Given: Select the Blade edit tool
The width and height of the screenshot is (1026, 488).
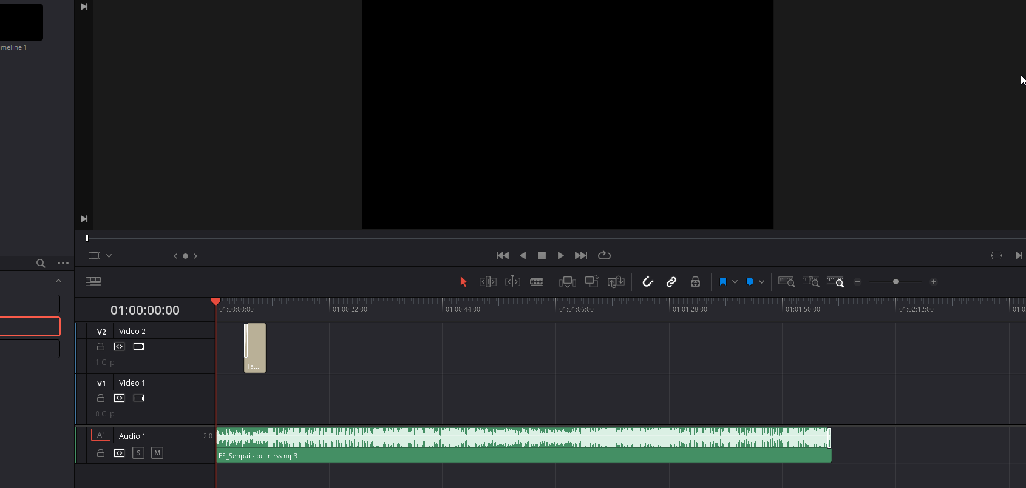Looking at the screenshot, I should (537, 282).
